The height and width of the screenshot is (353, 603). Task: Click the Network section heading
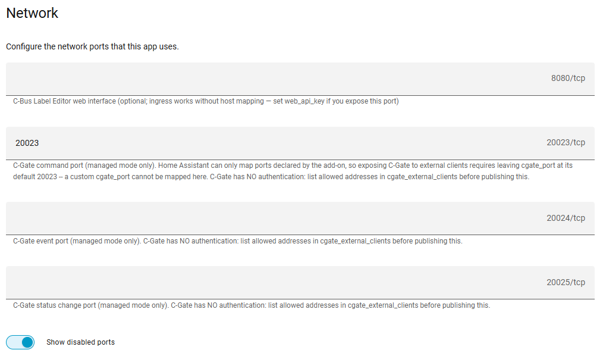pyautogui.click(x=32, y=13)
